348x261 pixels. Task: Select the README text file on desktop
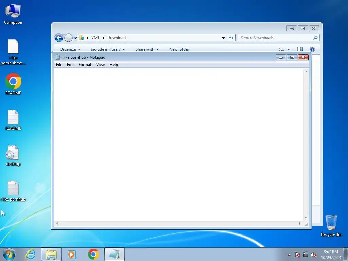13,120
